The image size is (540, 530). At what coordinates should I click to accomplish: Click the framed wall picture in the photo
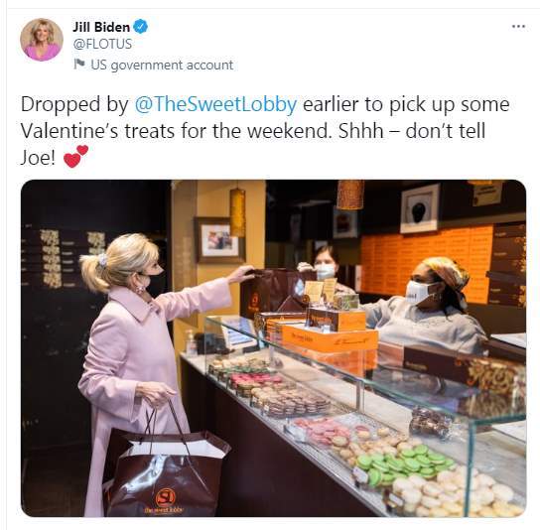click(x=219, y=239)
